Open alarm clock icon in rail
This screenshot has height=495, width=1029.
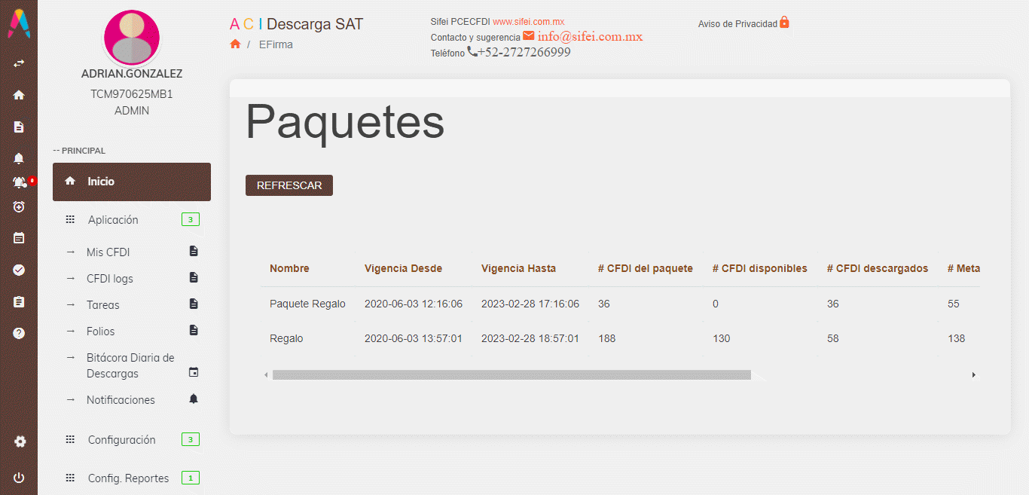click(19, 206)
